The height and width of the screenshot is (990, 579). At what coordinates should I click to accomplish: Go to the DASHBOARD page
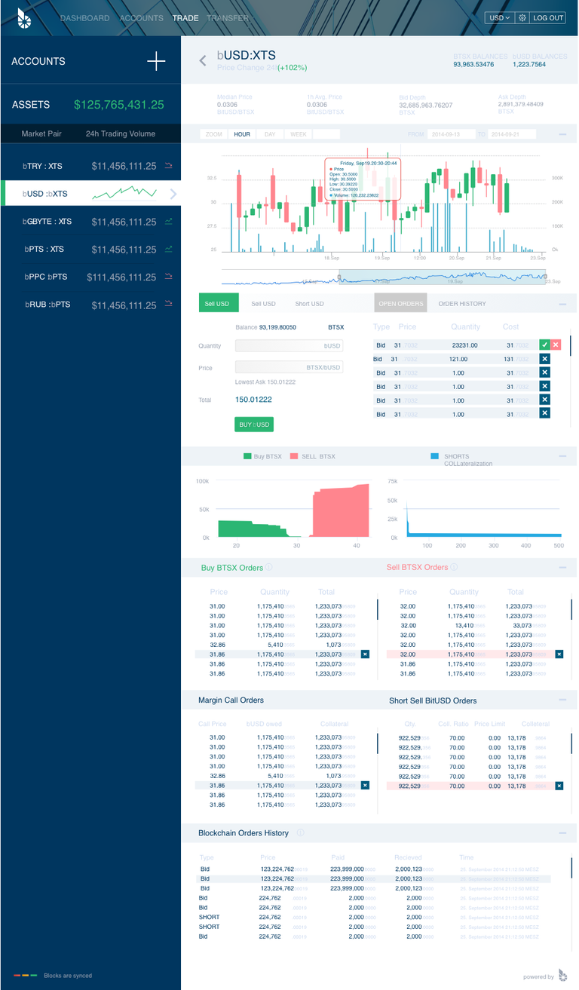coord(84,18)
